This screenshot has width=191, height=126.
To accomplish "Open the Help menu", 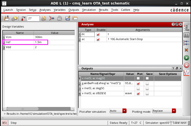I will (136, 10).
